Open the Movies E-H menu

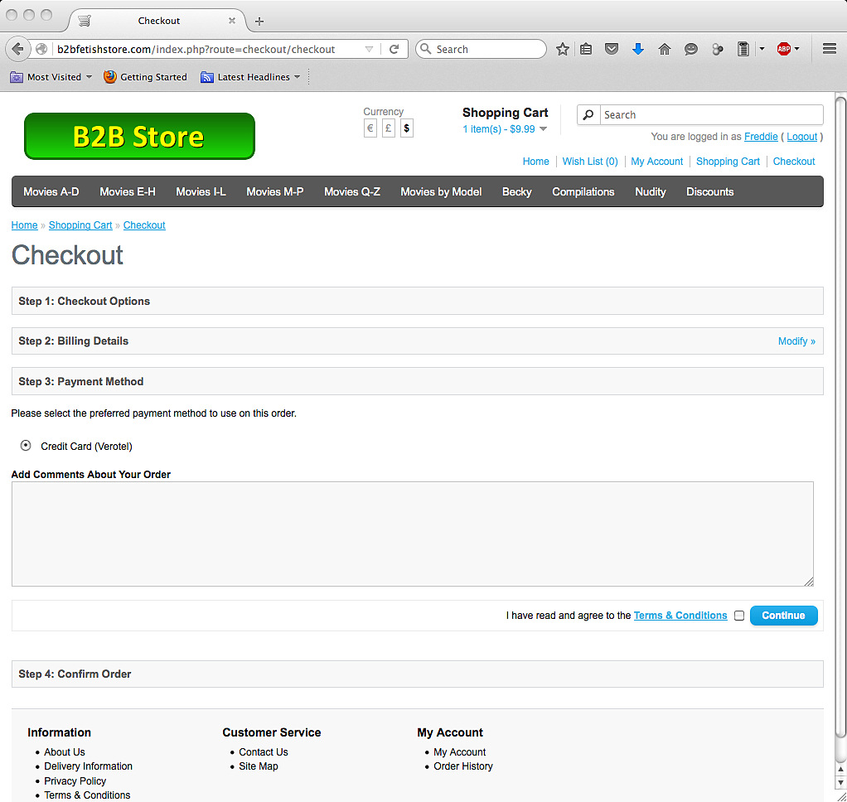128,191
